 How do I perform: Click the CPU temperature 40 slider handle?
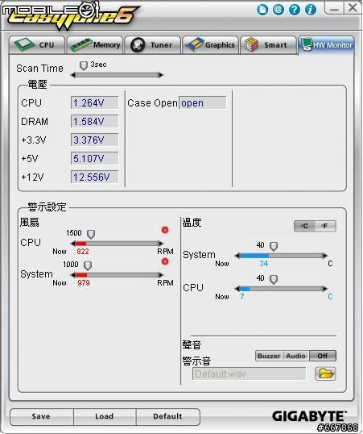coord(274,279)
